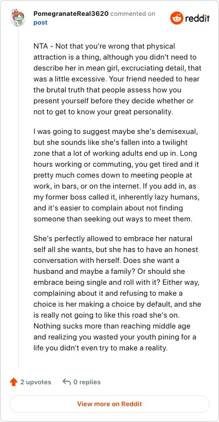Click the "0 replies" count label
This screenshot has height=422, width=219.
87,382
